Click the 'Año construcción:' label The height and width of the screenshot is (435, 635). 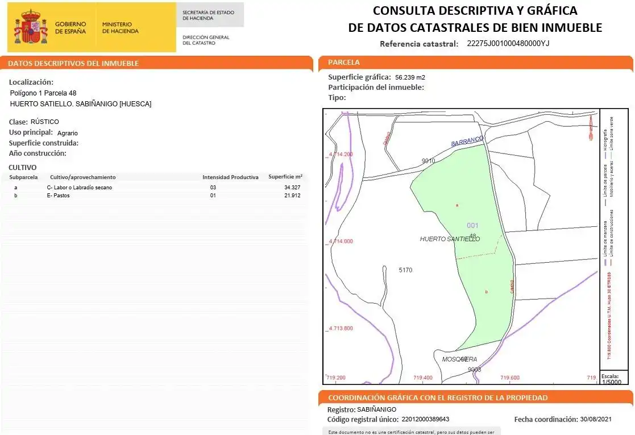(38, 153)
